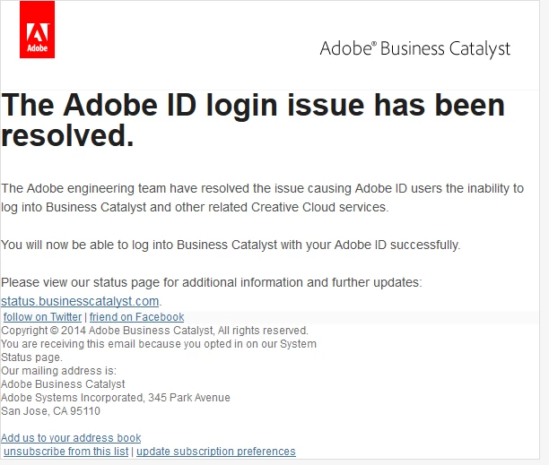The image size is (549, 465).
Task: Click the copyright 2014 Adobe Business Catalyst line
Action: click(x=154, y=330)
